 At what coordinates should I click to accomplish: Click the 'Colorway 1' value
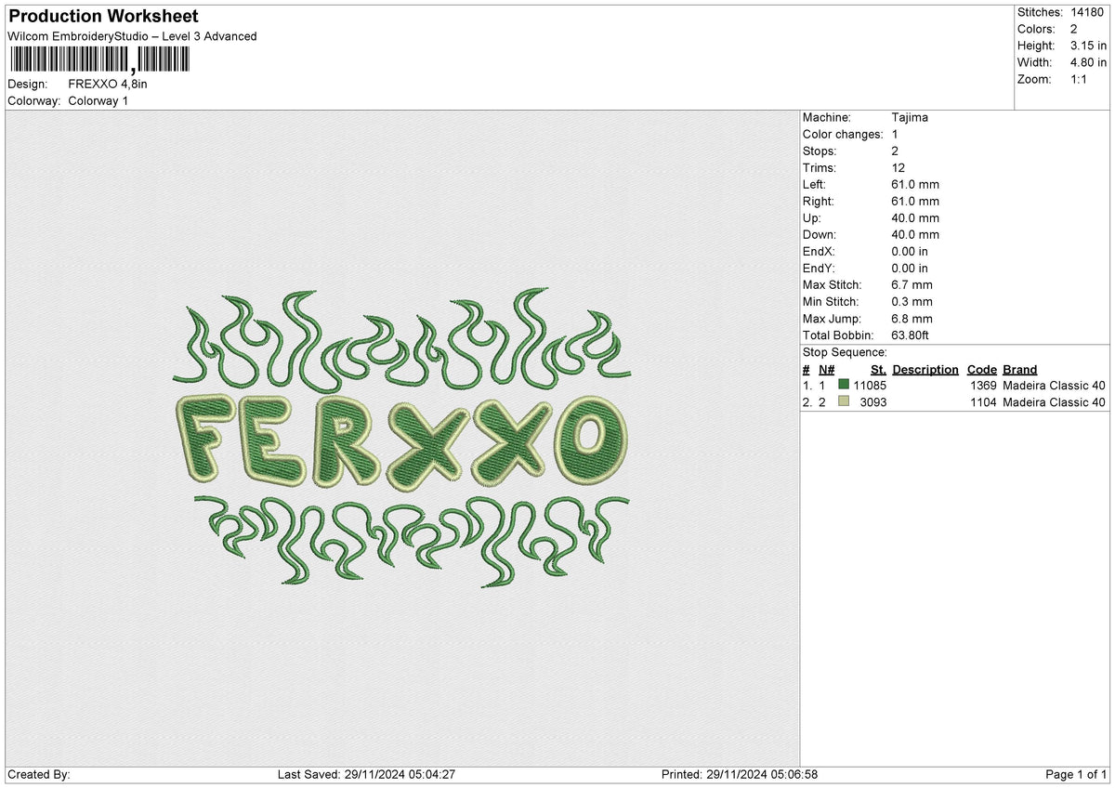(x=98, y=100)
